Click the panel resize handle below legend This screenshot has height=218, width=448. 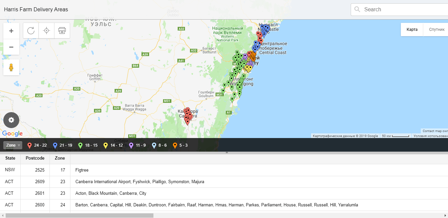[227, 152]
